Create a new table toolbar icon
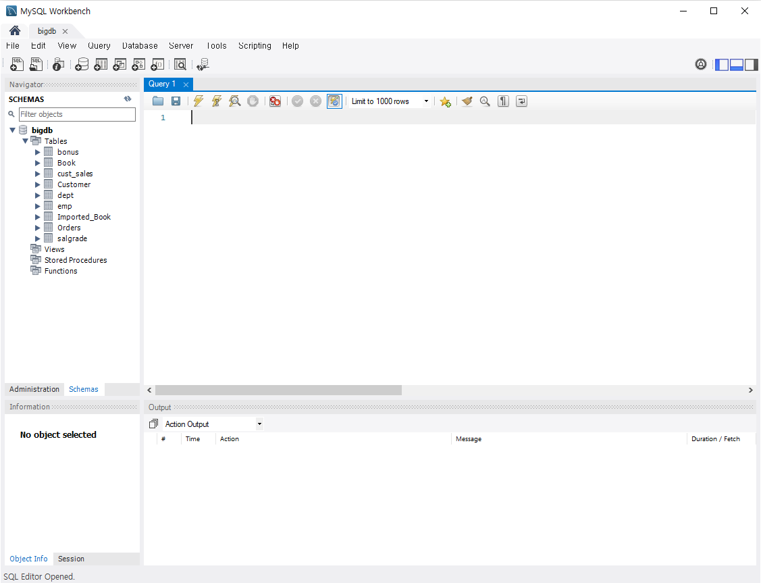761x583 pixels. click(x=101, y=64)
